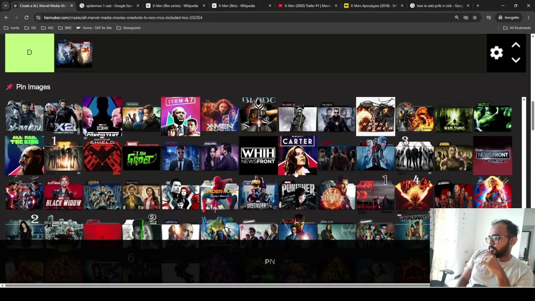Select the Man-Thing image
Viewport: 535px width, 301px height.
coord(453,117)
